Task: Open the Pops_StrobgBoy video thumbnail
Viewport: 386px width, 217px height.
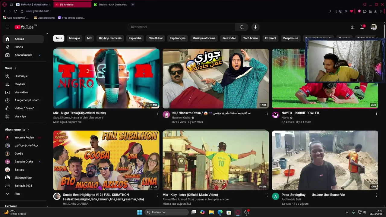Action: pyautogui.click(x=325, y=160)
